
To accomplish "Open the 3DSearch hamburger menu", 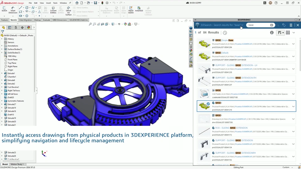I will (291, 25).
